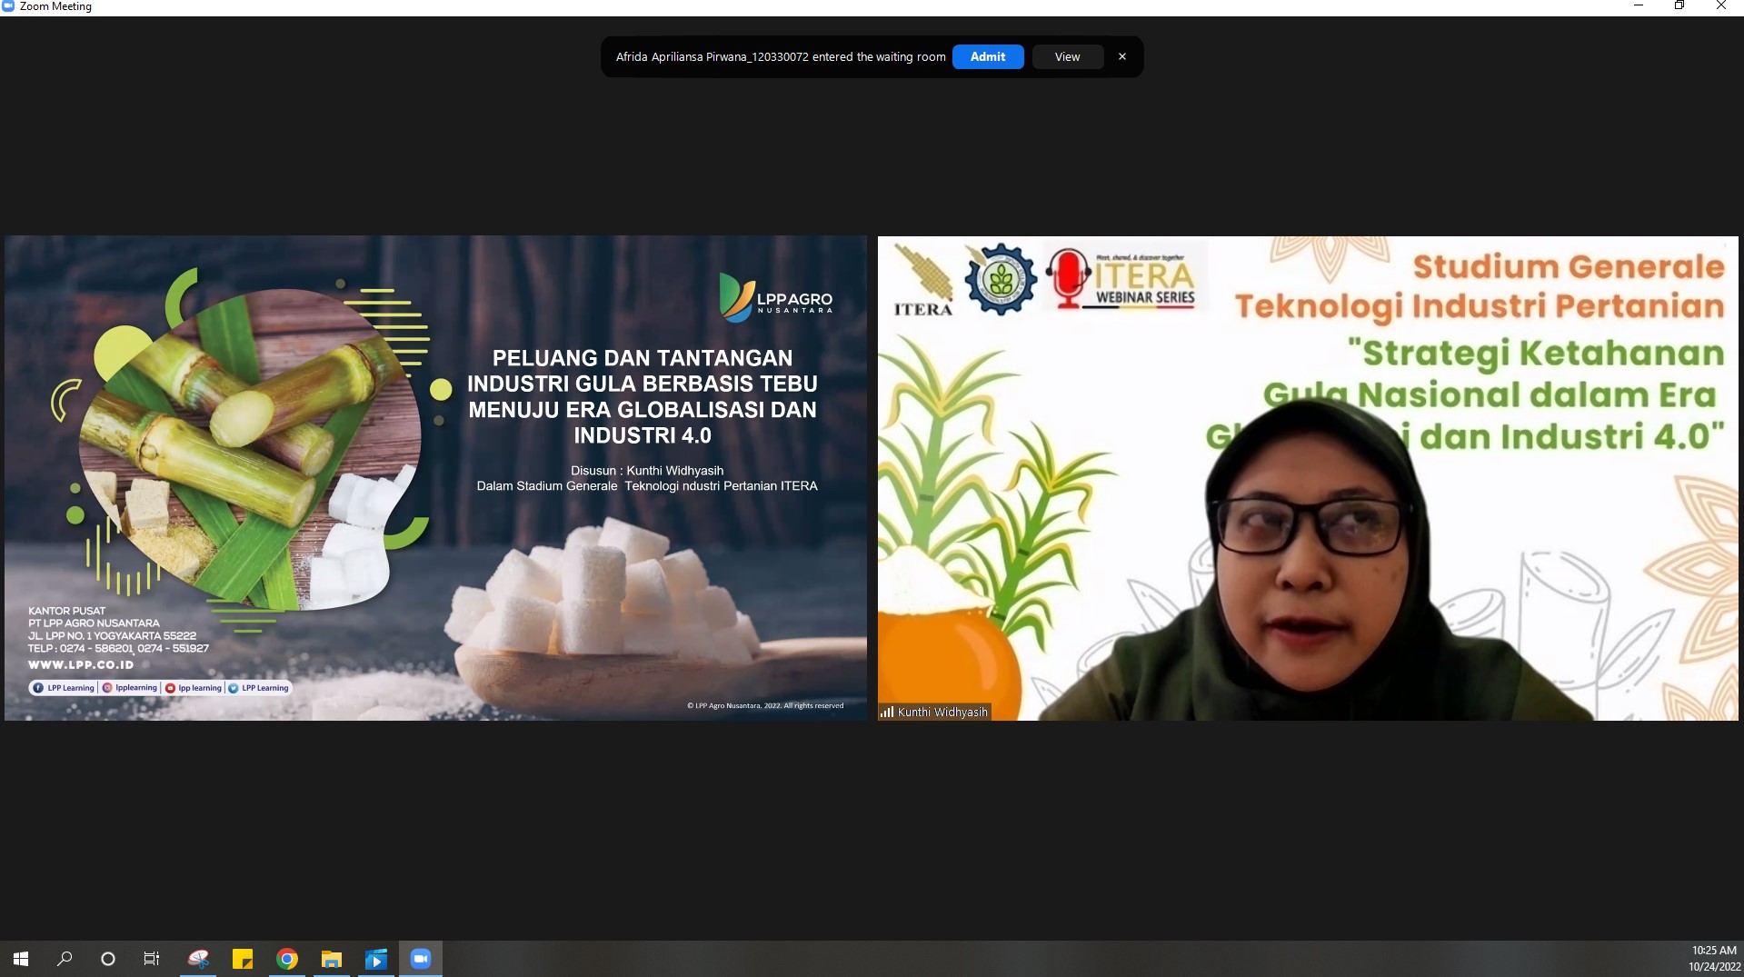Open Movies & TV from the taskbar
1744x977 pixels.
coord(375,959)
